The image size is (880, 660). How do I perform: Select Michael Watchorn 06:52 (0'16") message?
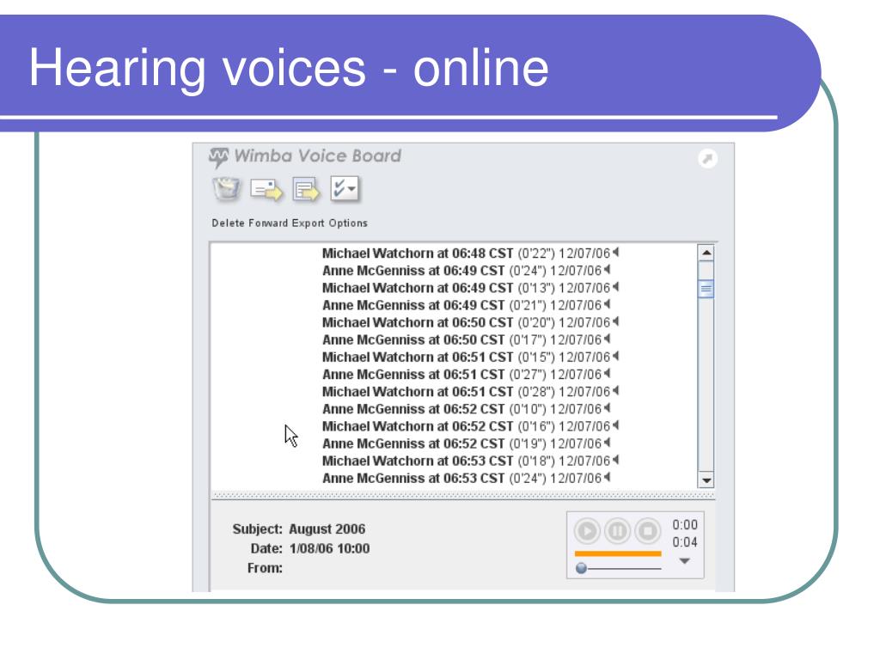(470, 426)
